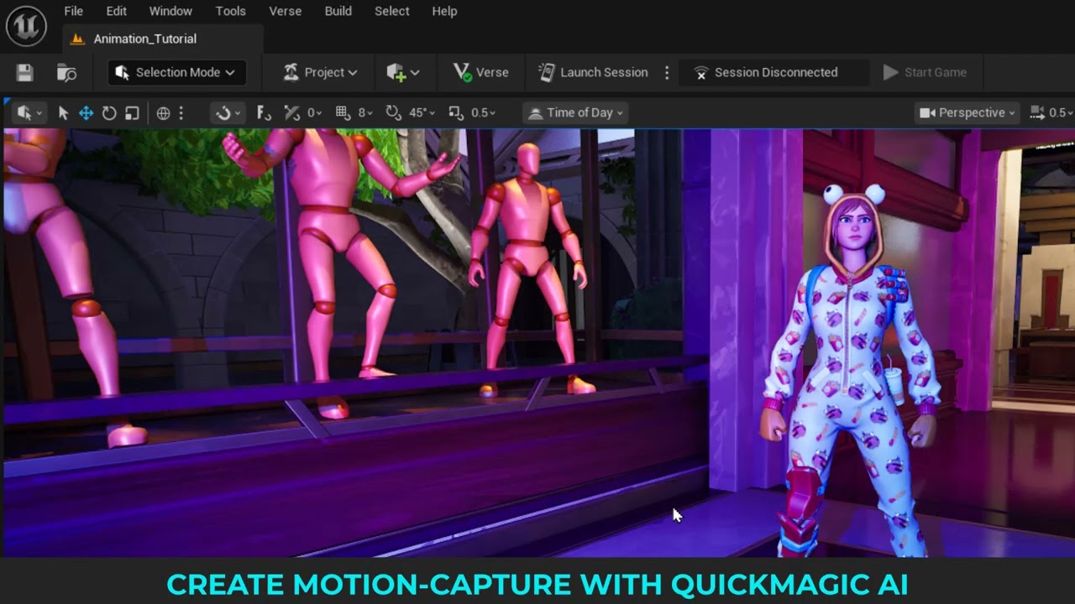Screen dimensions: 1075x604
Task: Open the content browser folder-search icon
Action: 66,73
